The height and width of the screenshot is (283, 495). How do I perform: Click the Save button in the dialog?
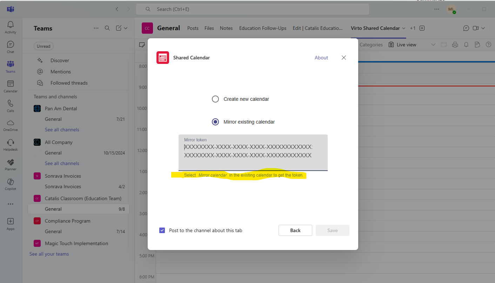click(333, 230)
